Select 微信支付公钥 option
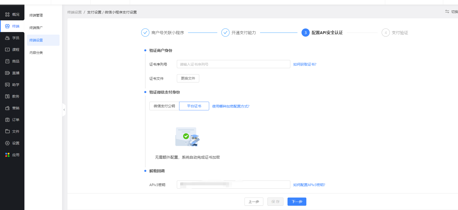The width and height of the screenshot is (458, 210). tap(164, 106)
